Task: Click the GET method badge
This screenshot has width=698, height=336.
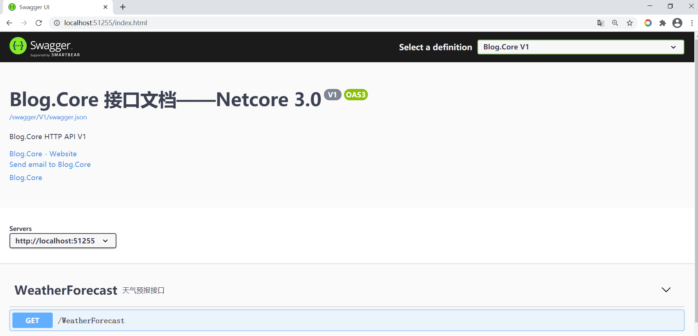Action: point(33,321)
